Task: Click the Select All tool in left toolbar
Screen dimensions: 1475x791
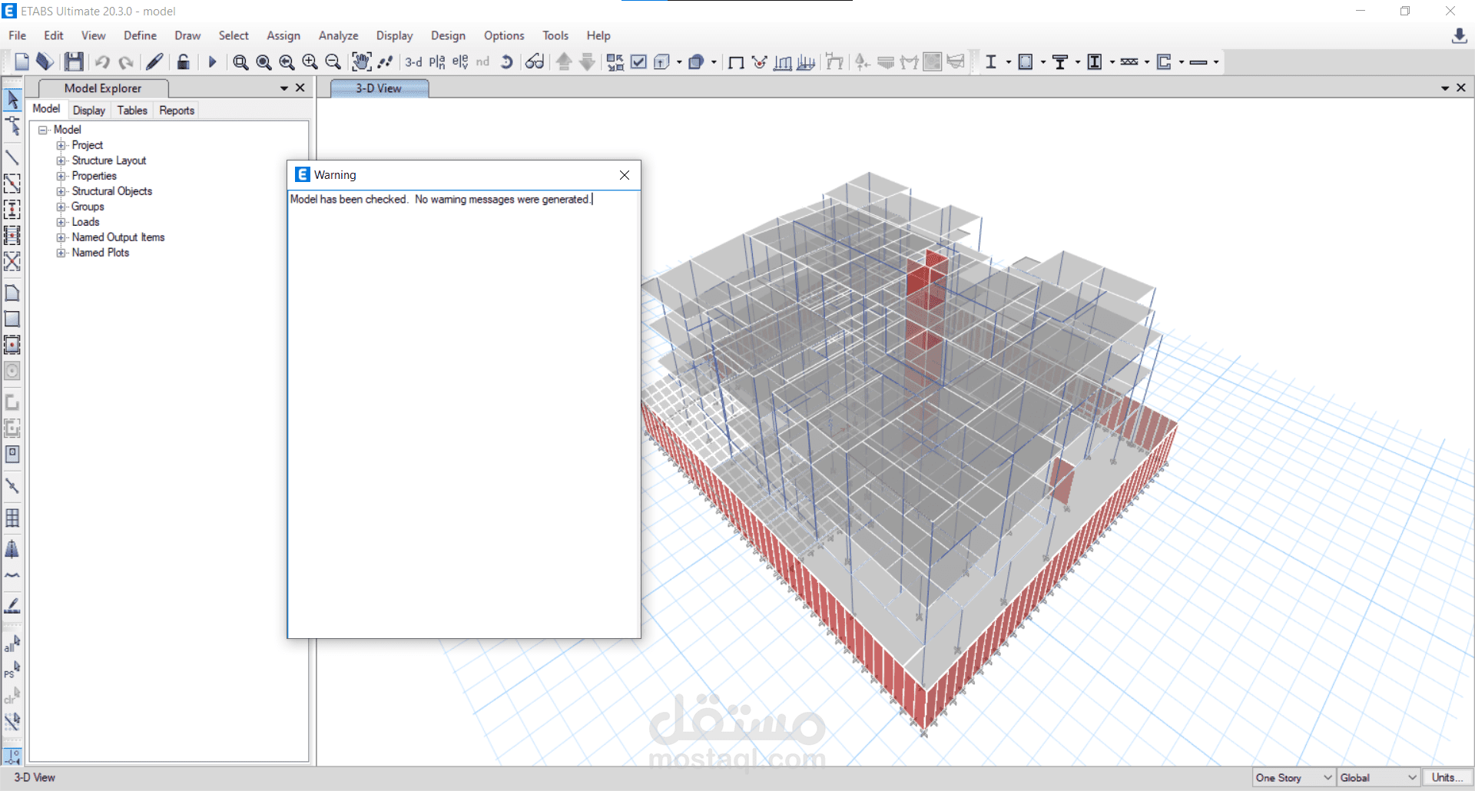Action: [12, 643]
